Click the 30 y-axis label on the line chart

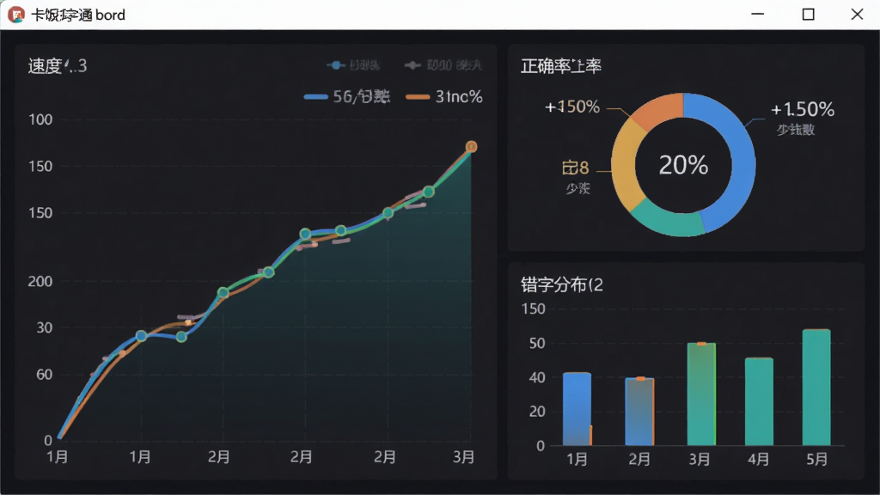pos(45,327)
